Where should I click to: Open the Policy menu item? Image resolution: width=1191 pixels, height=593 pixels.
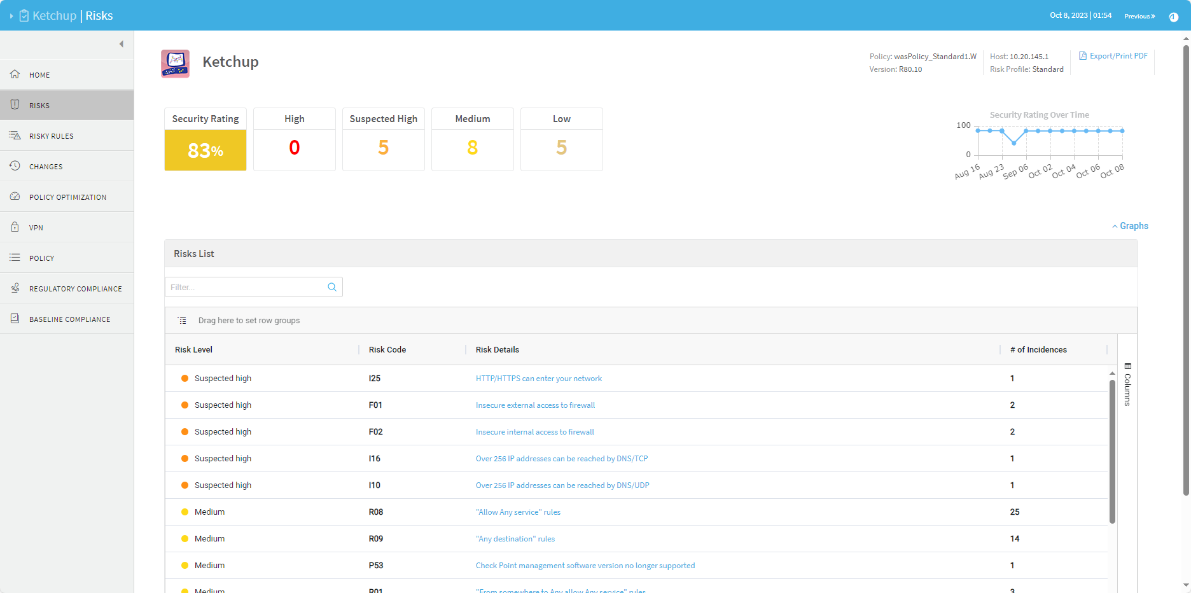point(42,258)
